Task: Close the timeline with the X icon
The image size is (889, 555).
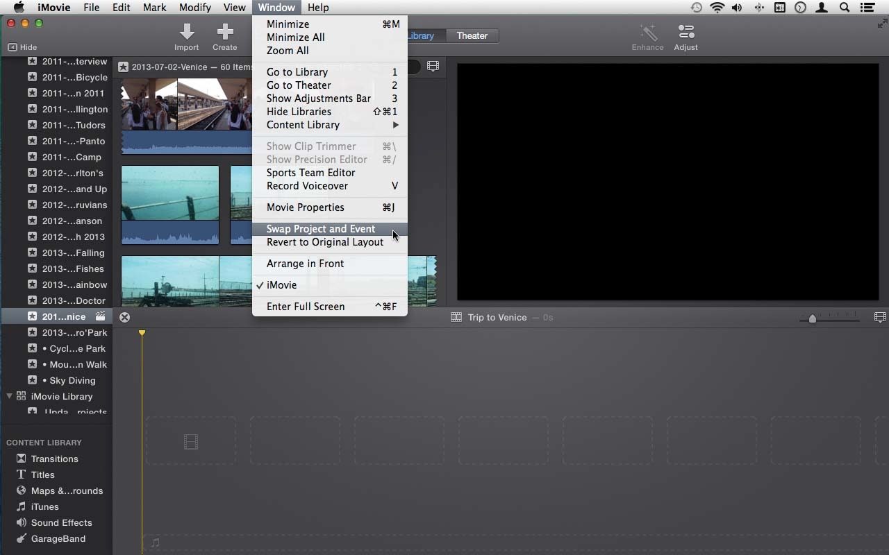Action: point(124,317)
